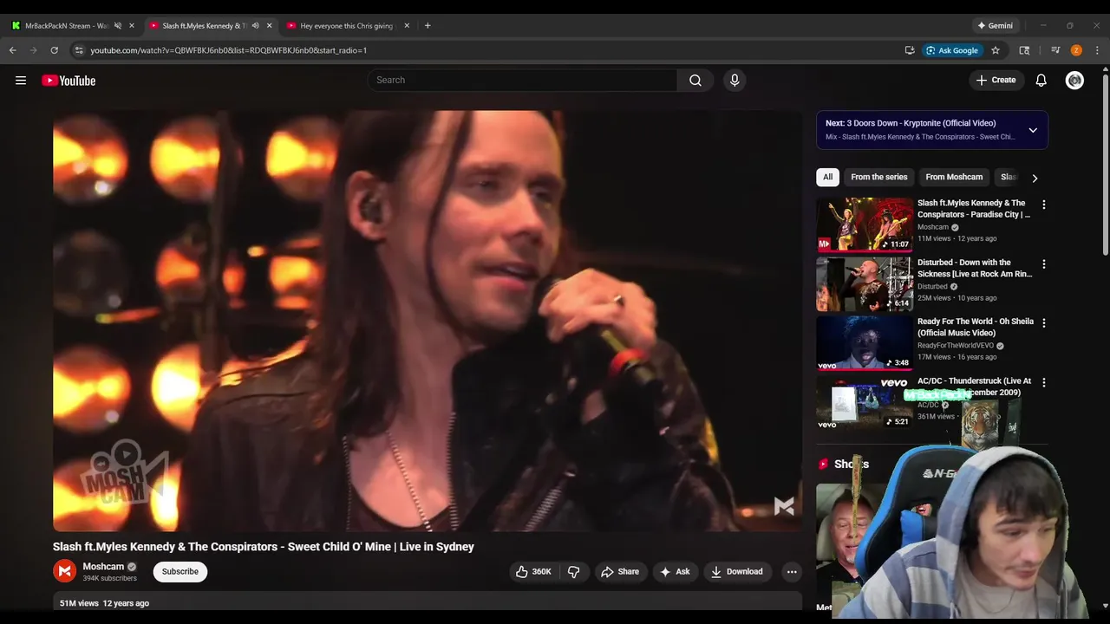This screenshot has height=624, width=1110.
Task: View site information icon in address bar
Action: point(79,50)
